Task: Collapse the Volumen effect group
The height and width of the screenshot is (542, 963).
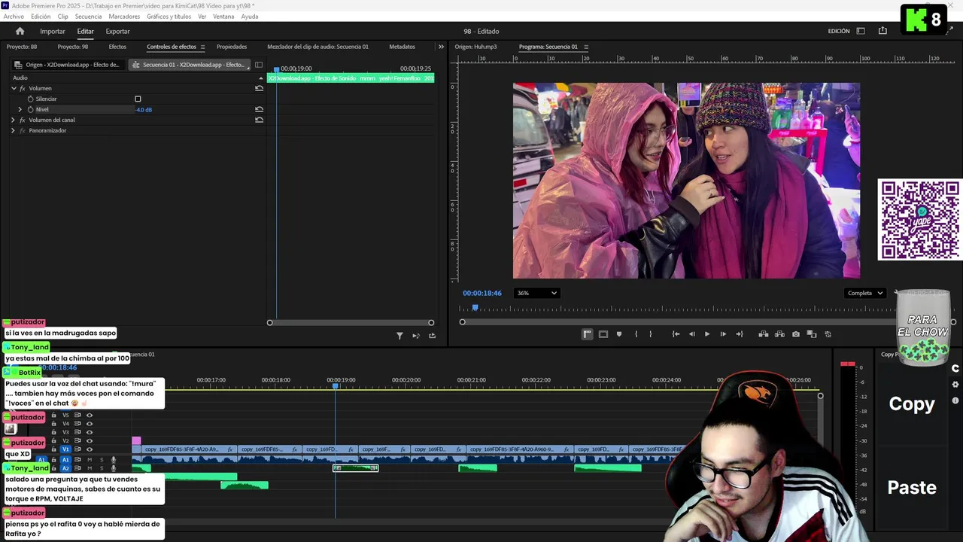Action: (14, 88)
